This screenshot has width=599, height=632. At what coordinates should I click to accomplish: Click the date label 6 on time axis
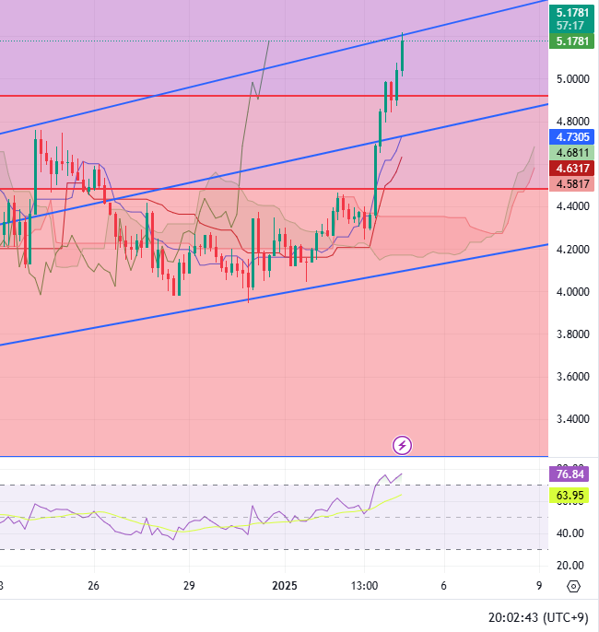click(x=444, y=586)
